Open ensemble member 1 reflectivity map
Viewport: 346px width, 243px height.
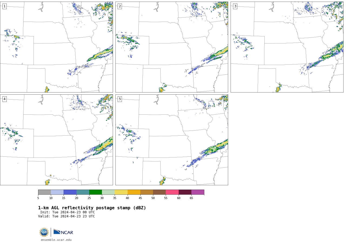[x=56, y=47]
